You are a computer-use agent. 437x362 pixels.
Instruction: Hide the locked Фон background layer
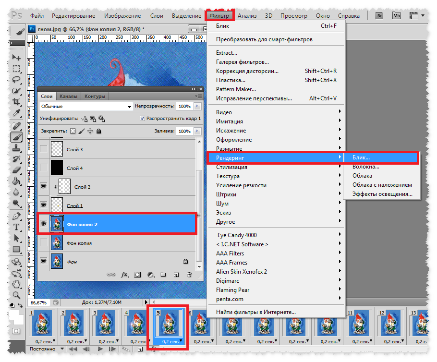(x=44, y=261)
